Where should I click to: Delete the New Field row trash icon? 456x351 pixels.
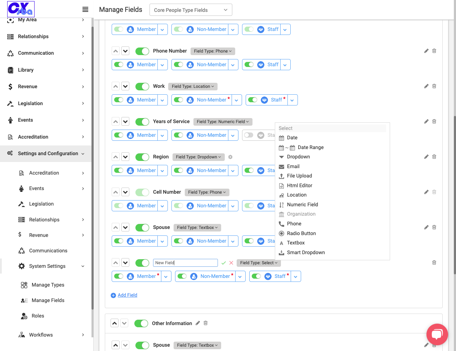(434, 262)
